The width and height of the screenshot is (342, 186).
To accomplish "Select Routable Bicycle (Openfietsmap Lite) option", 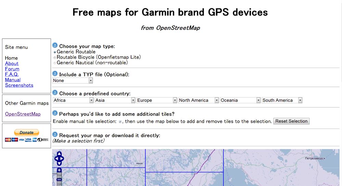I will pyautogui.click(x=55, y=57).
